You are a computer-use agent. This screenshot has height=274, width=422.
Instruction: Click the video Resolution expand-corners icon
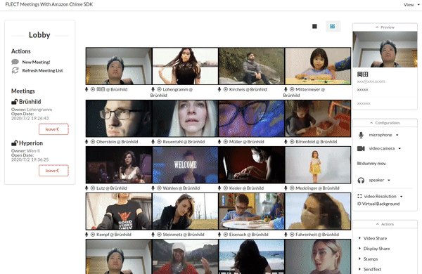(359, 196)
